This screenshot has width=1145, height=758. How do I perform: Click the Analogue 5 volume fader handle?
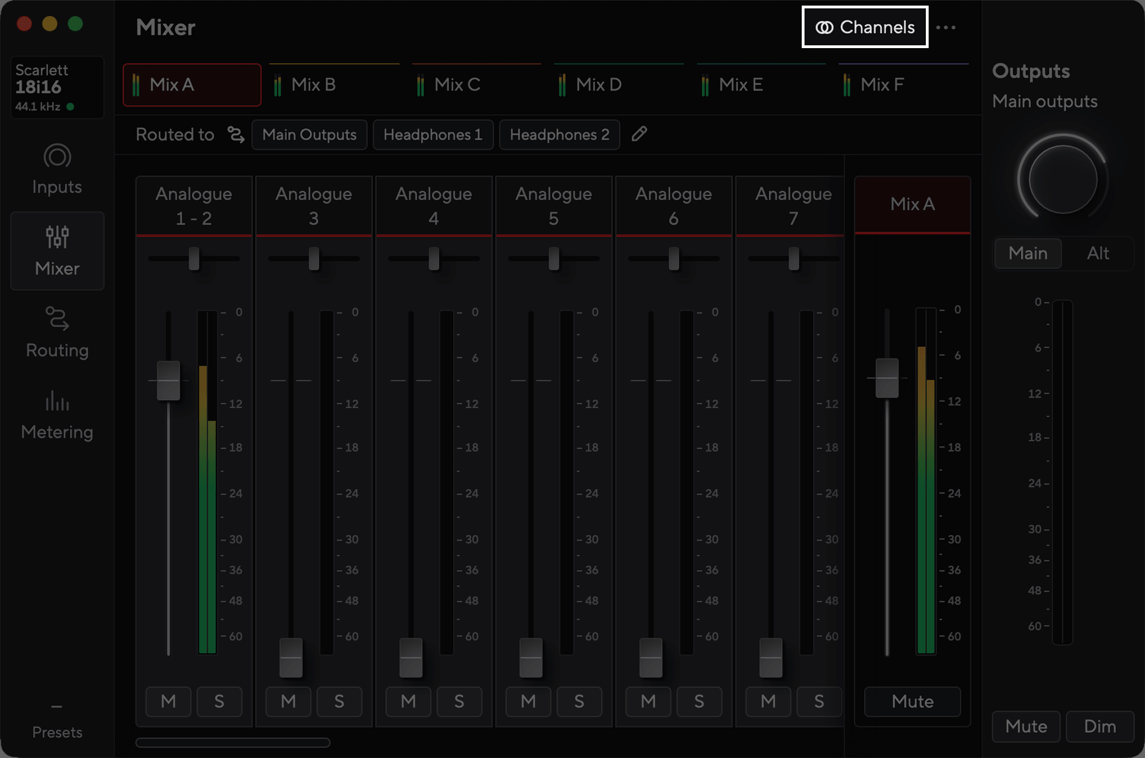[531, 657]
